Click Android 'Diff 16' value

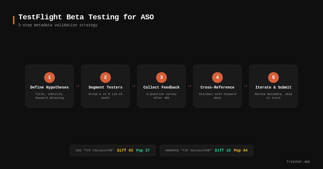point(223,150)
